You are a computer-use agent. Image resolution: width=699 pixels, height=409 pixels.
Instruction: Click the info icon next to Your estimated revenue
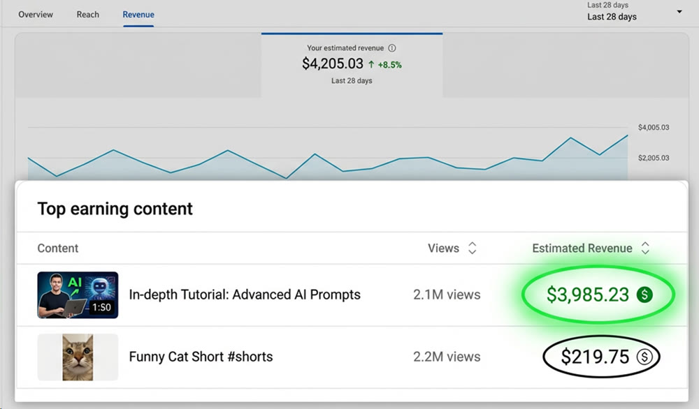click(x=394, y=47)
